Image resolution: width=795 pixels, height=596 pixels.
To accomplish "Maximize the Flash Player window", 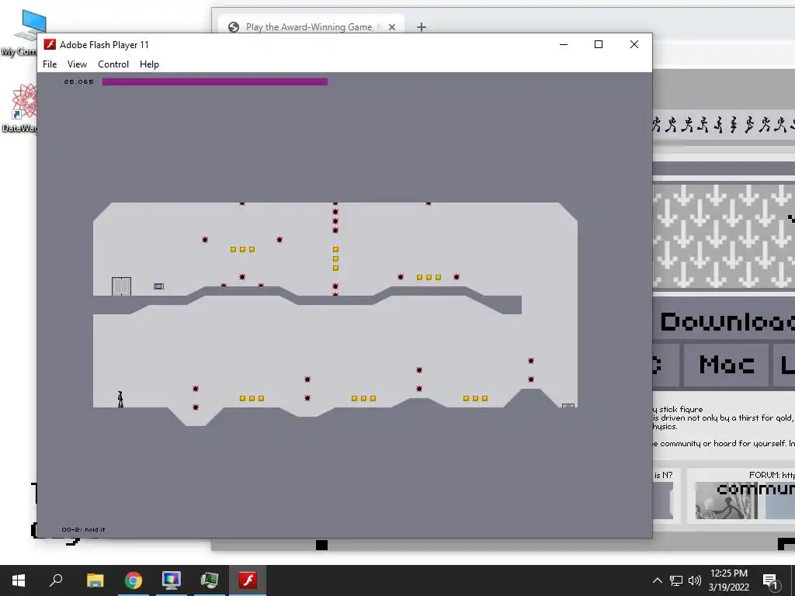I will pyautogui.click(x=599, y=44).
